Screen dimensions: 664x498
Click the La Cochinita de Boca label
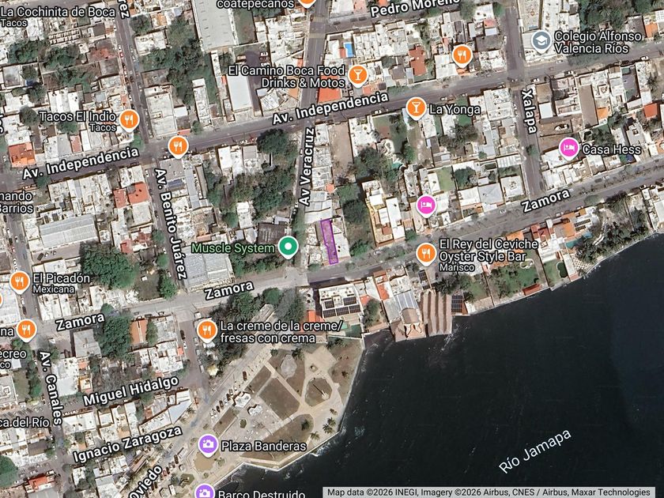(x=58, y=12)
